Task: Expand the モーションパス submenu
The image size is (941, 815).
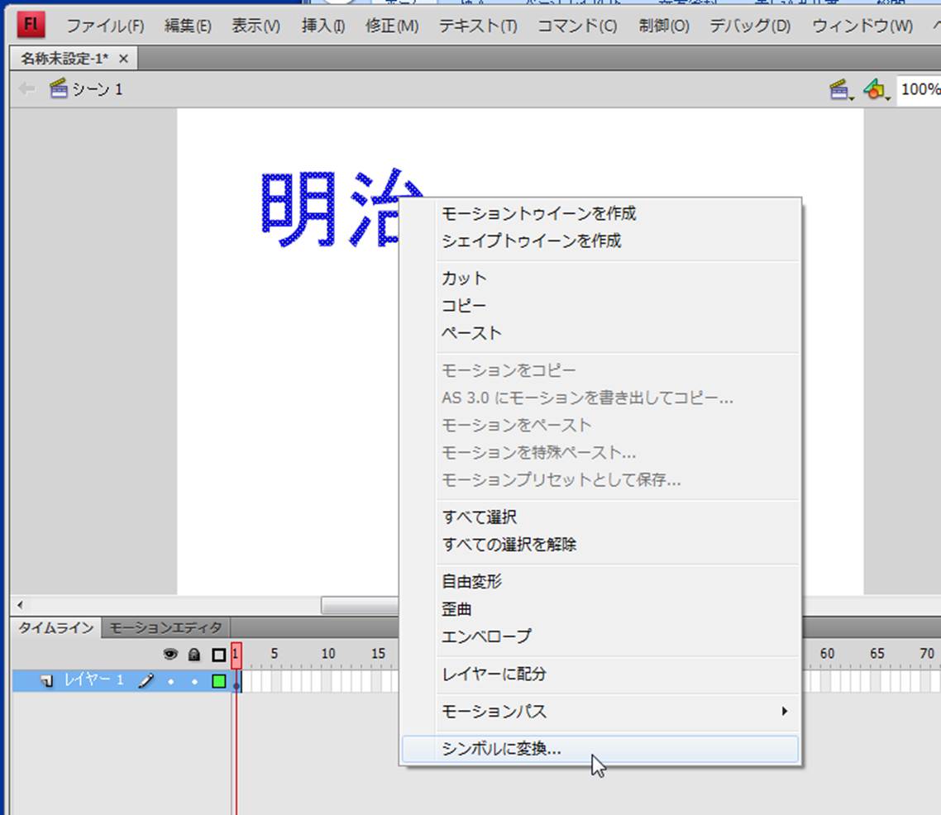Action: click(x=784, y=711)
